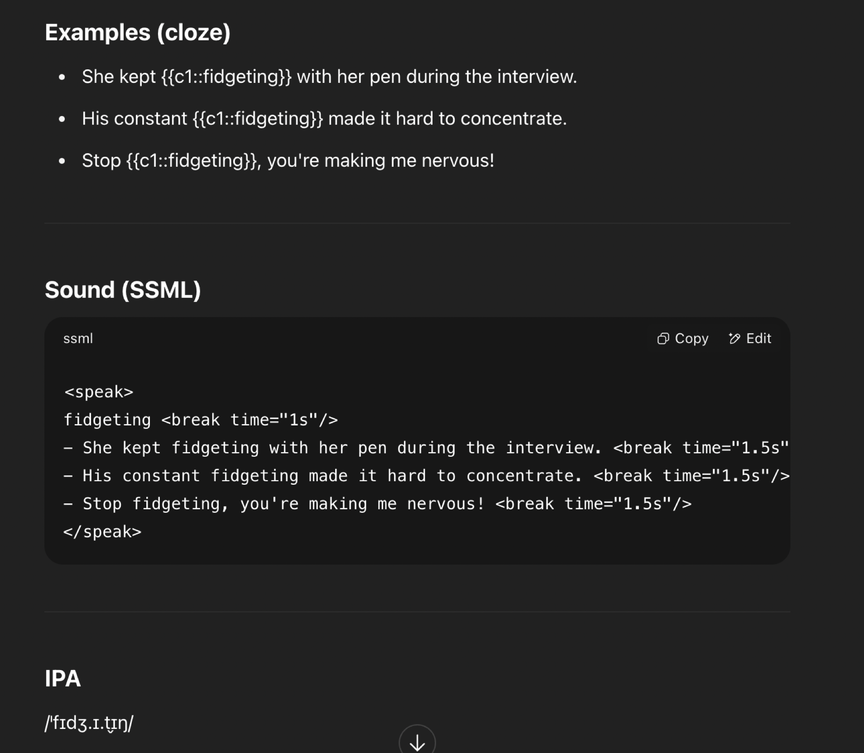
Task: Select the break time 1s tag
Action: (x=250, y=420)
